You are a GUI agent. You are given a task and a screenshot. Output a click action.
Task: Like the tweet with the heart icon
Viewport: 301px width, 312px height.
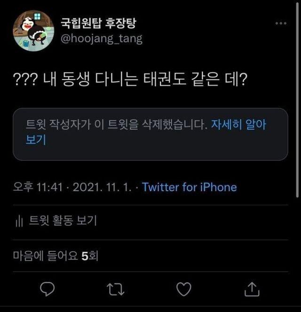click(x=183, y=288)
